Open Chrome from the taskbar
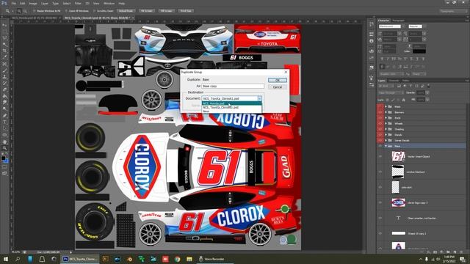Viewport: 470px width, 264px height. pyautogui.click(x=178, y=259)
